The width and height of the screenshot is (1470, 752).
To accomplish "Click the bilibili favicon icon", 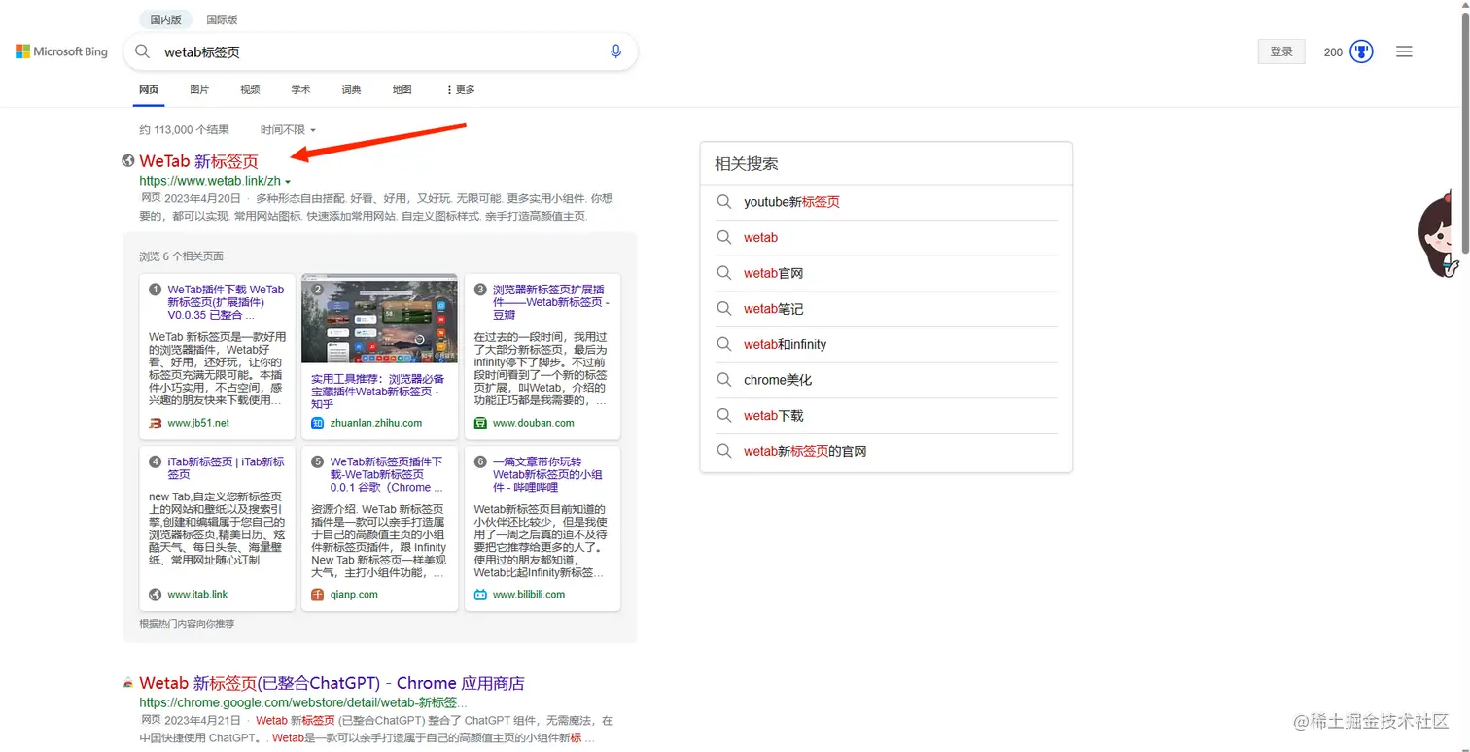I will tap(480, 594).
